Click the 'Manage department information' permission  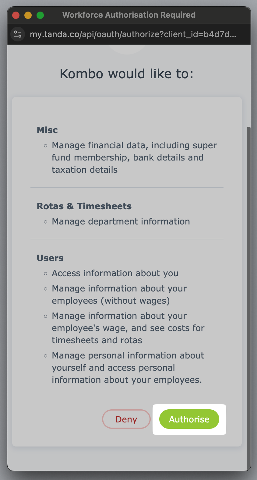[121, 221]
